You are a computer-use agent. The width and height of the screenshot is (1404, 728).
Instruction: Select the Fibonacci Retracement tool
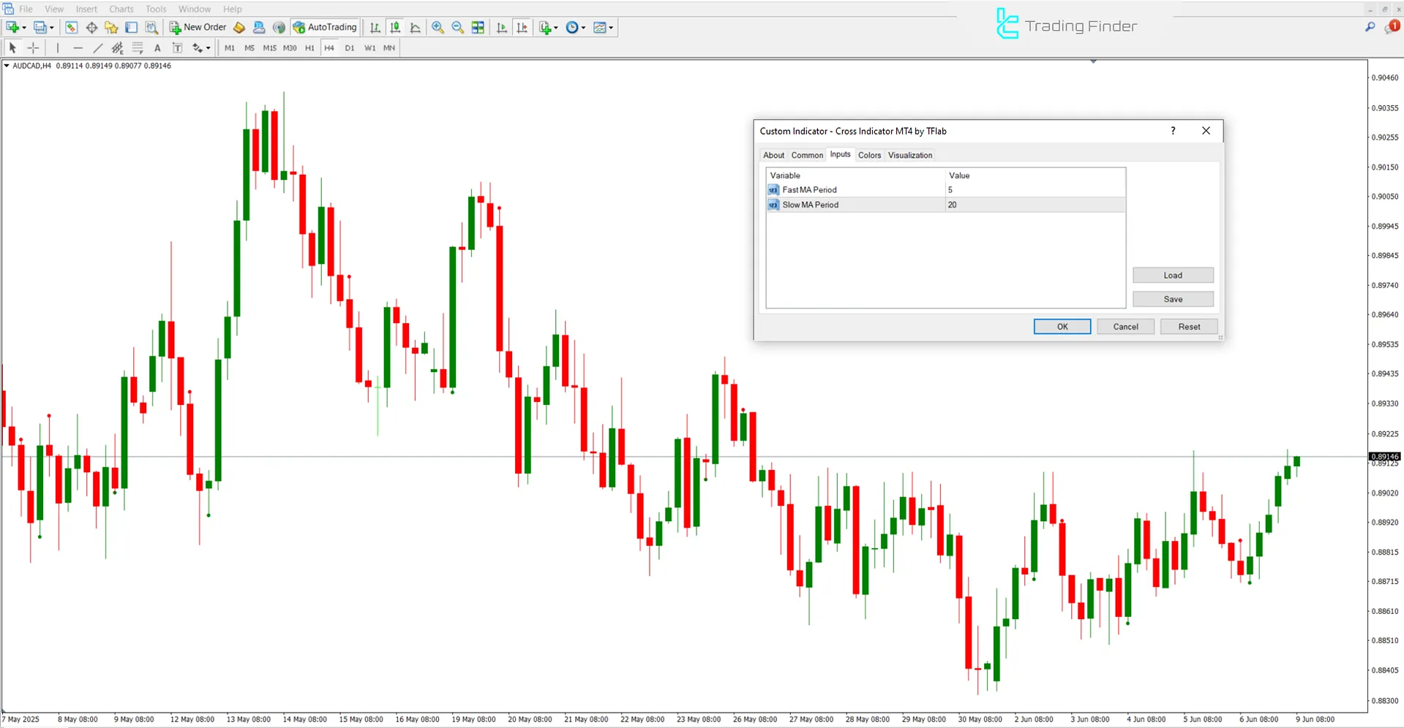[x=138, y=48]
